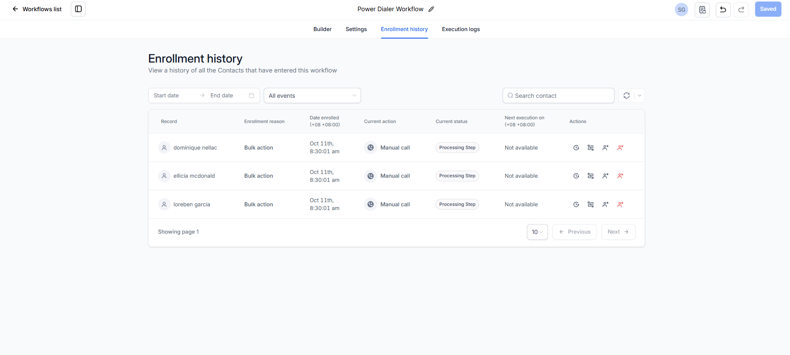Open the page size dropdown showing 10
This screenshot has height=355, width=790.
537,232
